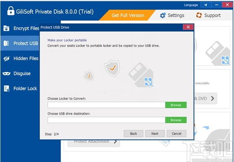Click 'Step 2/4' indicator text

[52, 134]
